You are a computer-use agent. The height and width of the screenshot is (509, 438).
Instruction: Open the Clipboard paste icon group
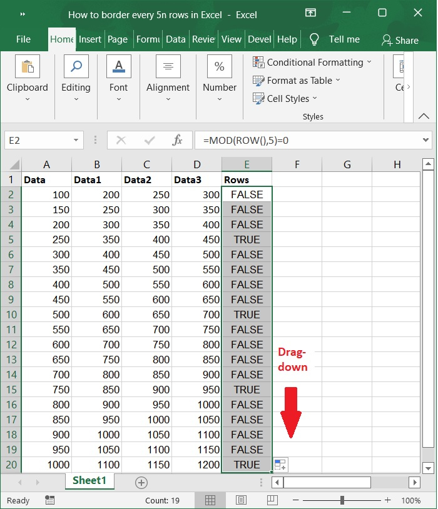(x=27, y=67)
